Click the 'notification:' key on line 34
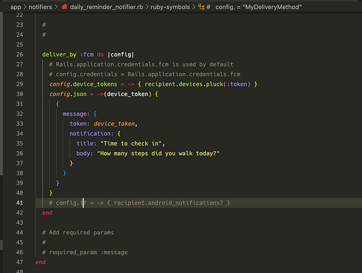The height and width of the screenshot is (273, 362). tap(92, 133)
